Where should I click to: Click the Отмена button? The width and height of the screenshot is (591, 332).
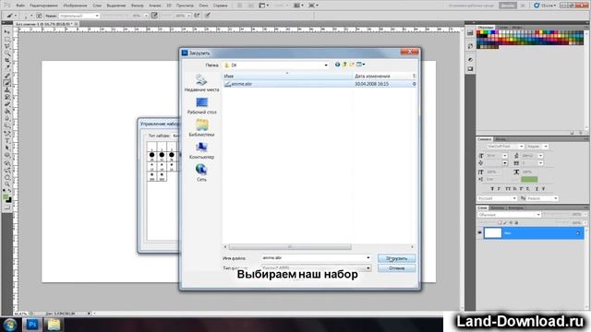[x=396, y=268]
